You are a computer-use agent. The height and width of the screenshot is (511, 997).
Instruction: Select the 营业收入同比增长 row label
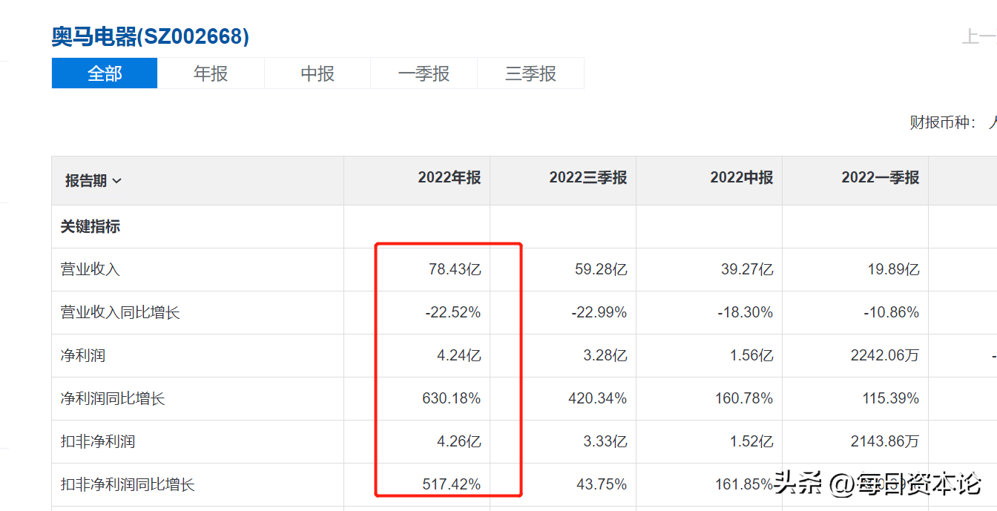(120, 312)
